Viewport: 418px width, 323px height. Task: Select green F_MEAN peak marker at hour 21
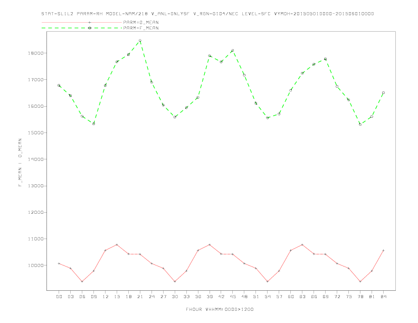tap(140, 41)
